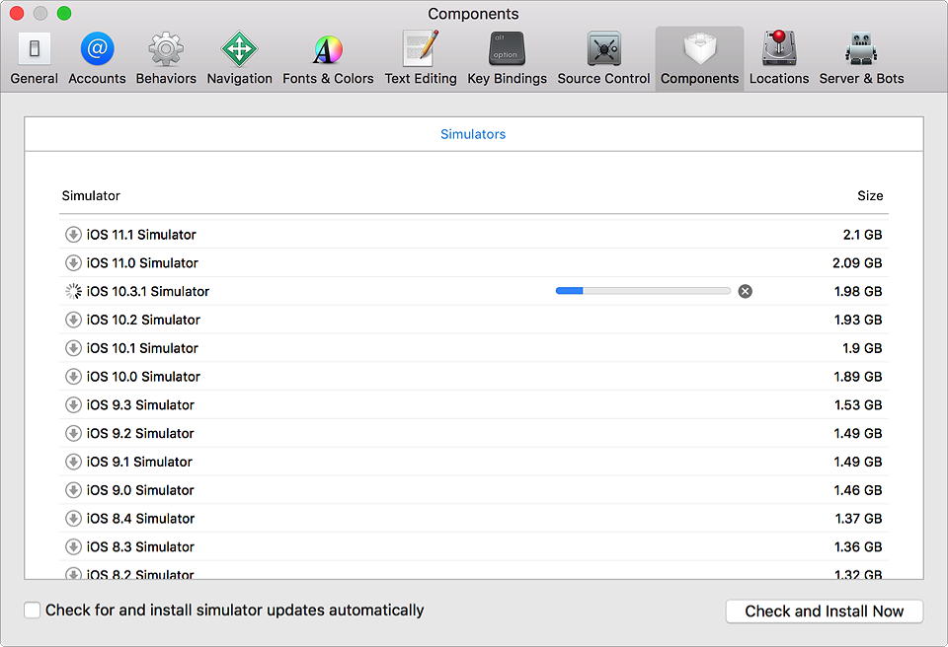Select the iOS 11.1 Simulator row label
This screenshot has width=948, height=647.
[x=141, y=235]
